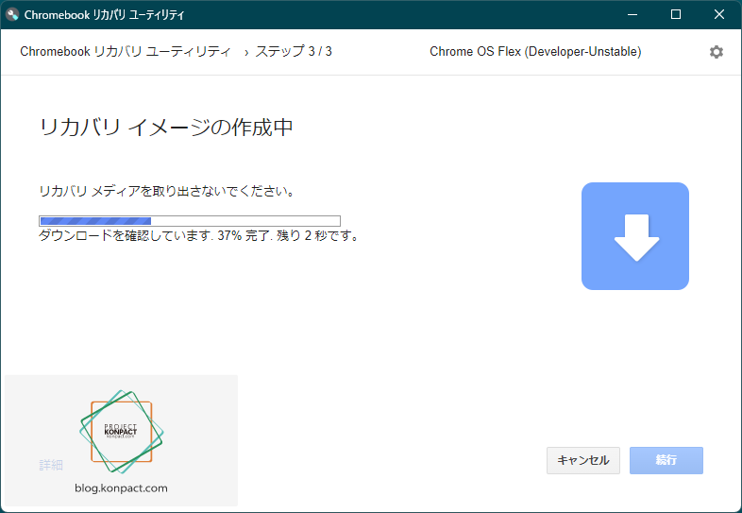The width and height of the screenshot is (742, 513).
Task: Click the Chrome OS Flex (Developer-Unstable) label
Action: [535, 51]
